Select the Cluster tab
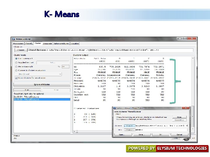Screen dimensions: 210x157 coord(38,43)
